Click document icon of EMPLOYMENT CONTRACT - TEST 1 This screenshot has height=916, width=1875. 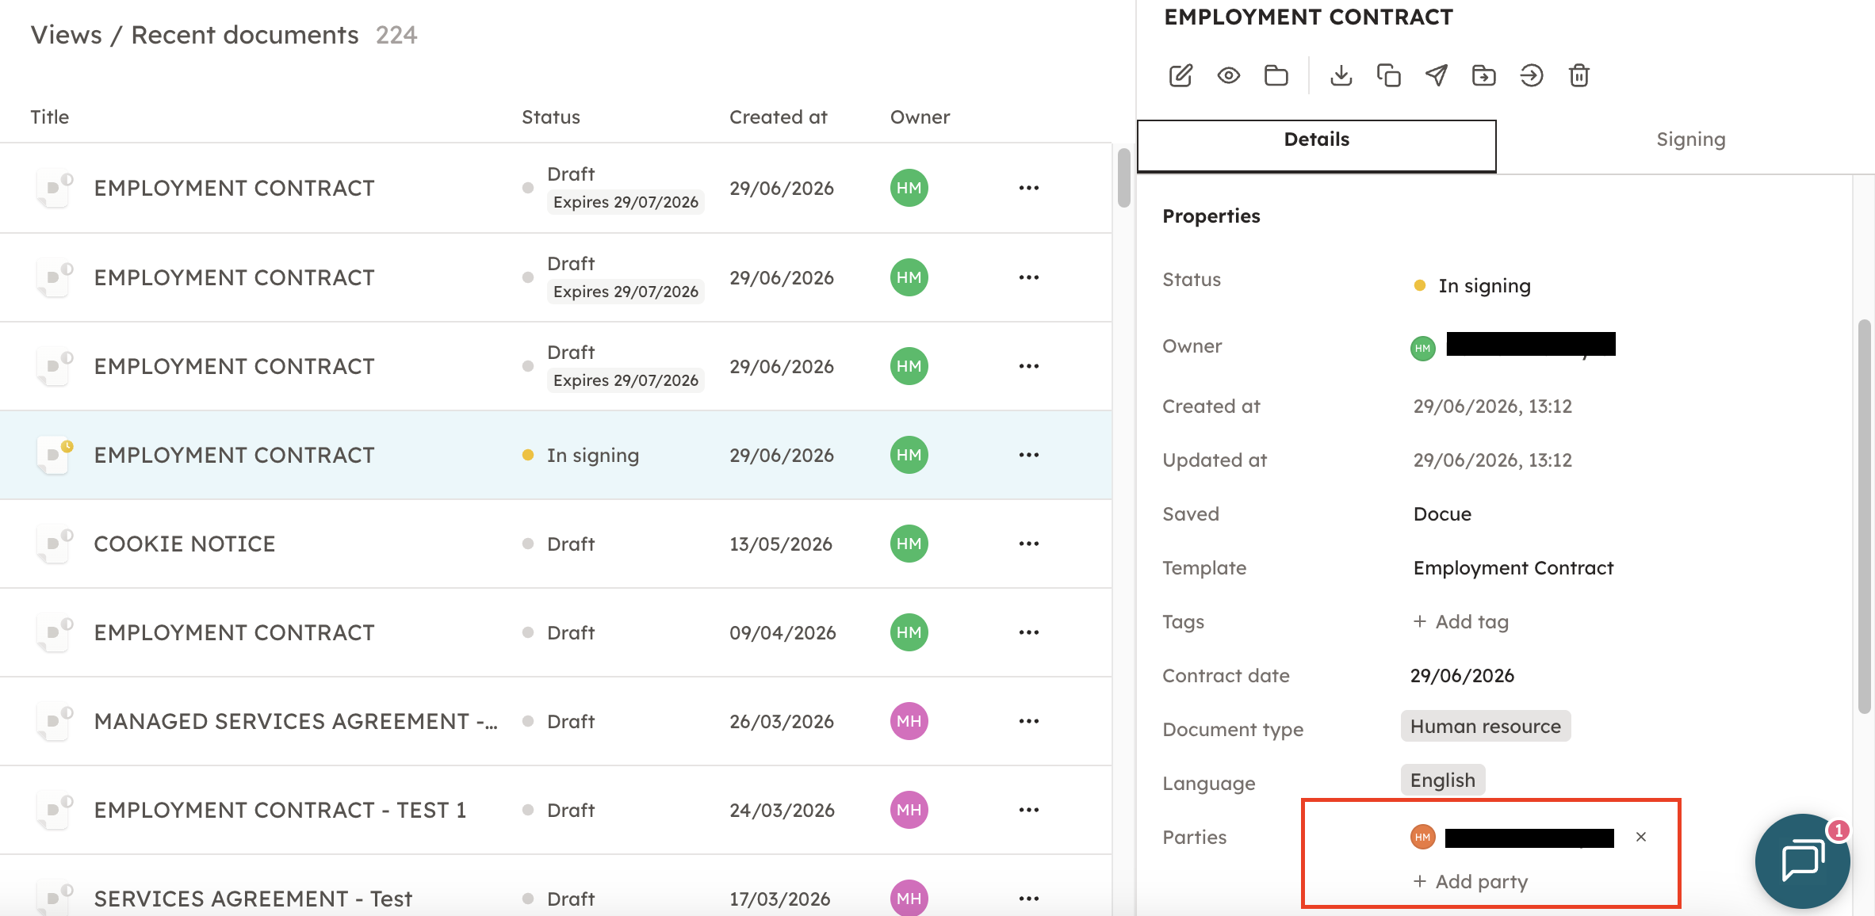pos(55,810)
